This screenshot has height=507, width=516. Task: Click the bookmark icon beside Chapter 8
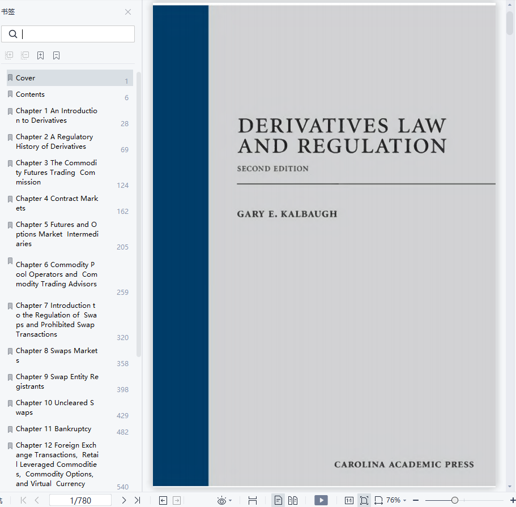pyautogui.click(x=10, y=351)
